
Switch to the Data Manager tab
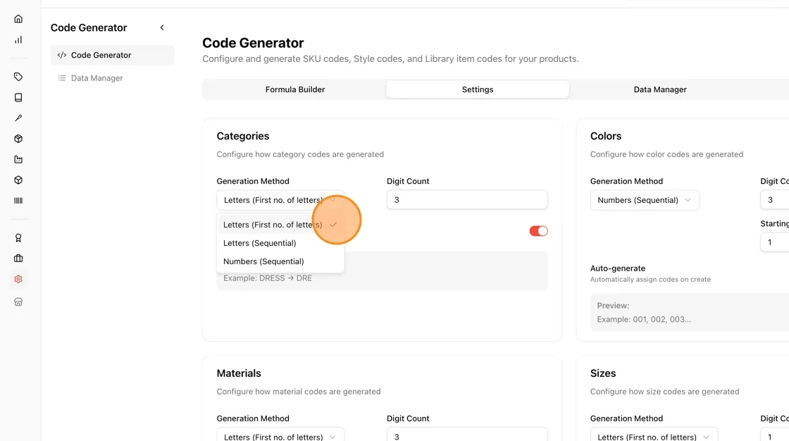click(659, 89)
